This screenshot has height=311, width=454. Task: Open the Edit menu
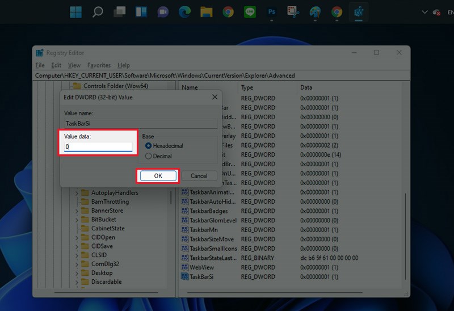click(57, 65)
